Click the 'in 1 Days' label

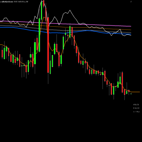(x=136, y=112)
